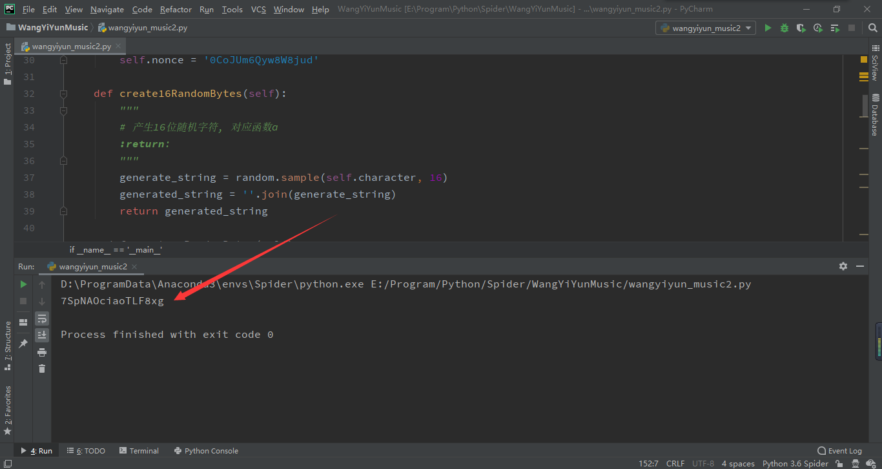Open the File menu
The height and width of the screenshot is (469, 882).
point(28,9)
